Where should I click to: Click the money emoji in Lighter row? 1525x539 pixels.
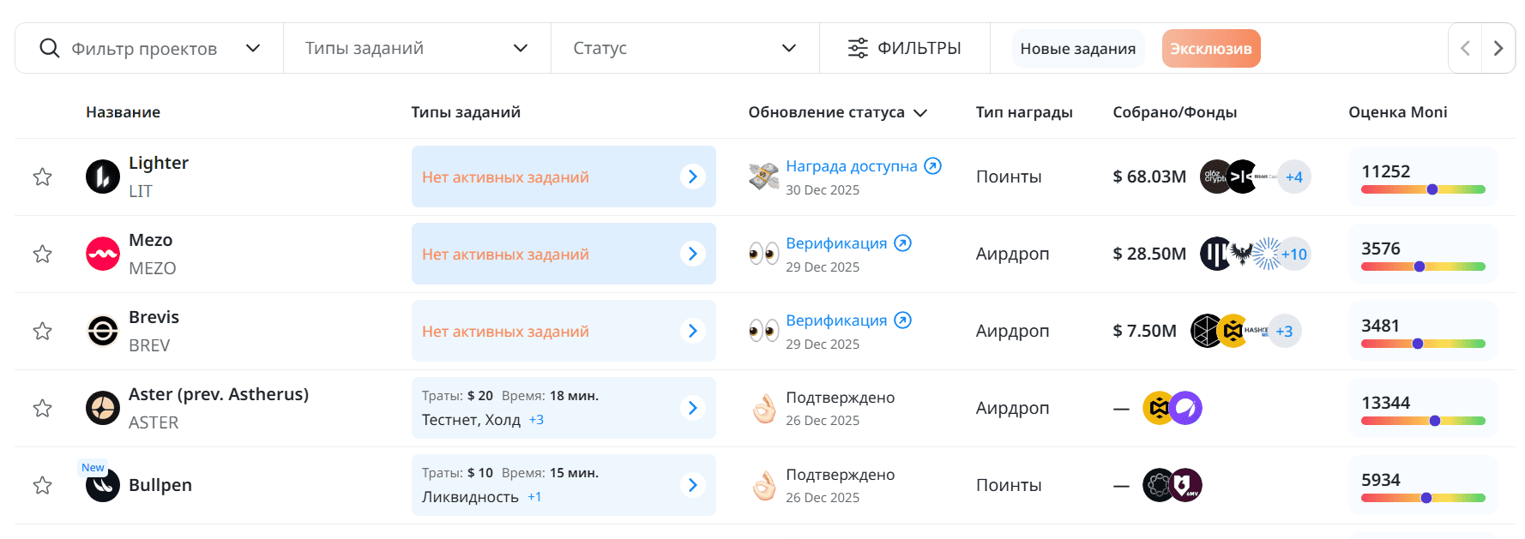click(763, 177)
